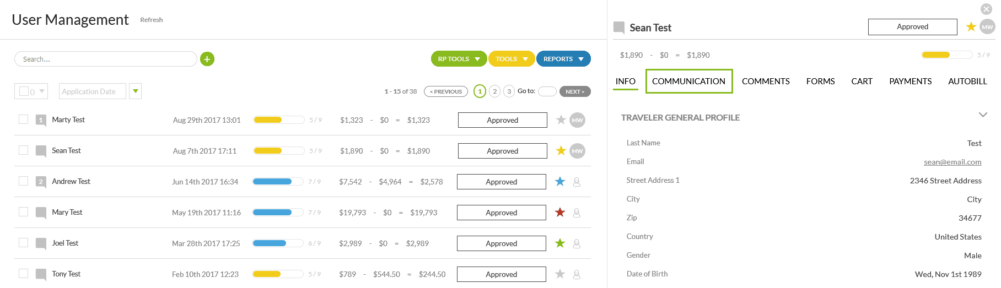Switch to the COMMUNICATION tab
This screenshot has height=288, width=1001.
(688, 81)
